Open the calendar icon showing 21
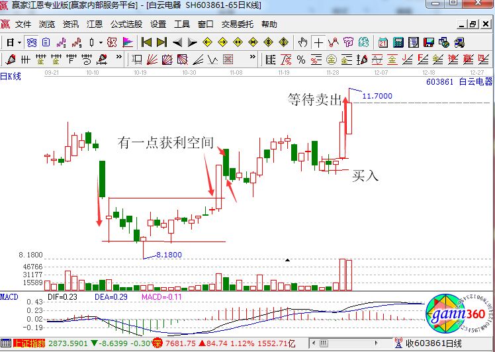 point(382,42)
